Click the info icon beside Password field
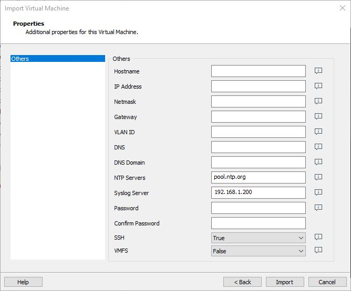 coord(318,208)
